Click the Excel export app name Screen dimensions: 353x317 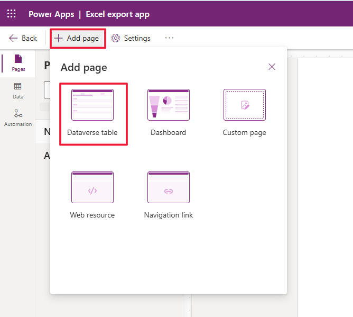(117, 14)
